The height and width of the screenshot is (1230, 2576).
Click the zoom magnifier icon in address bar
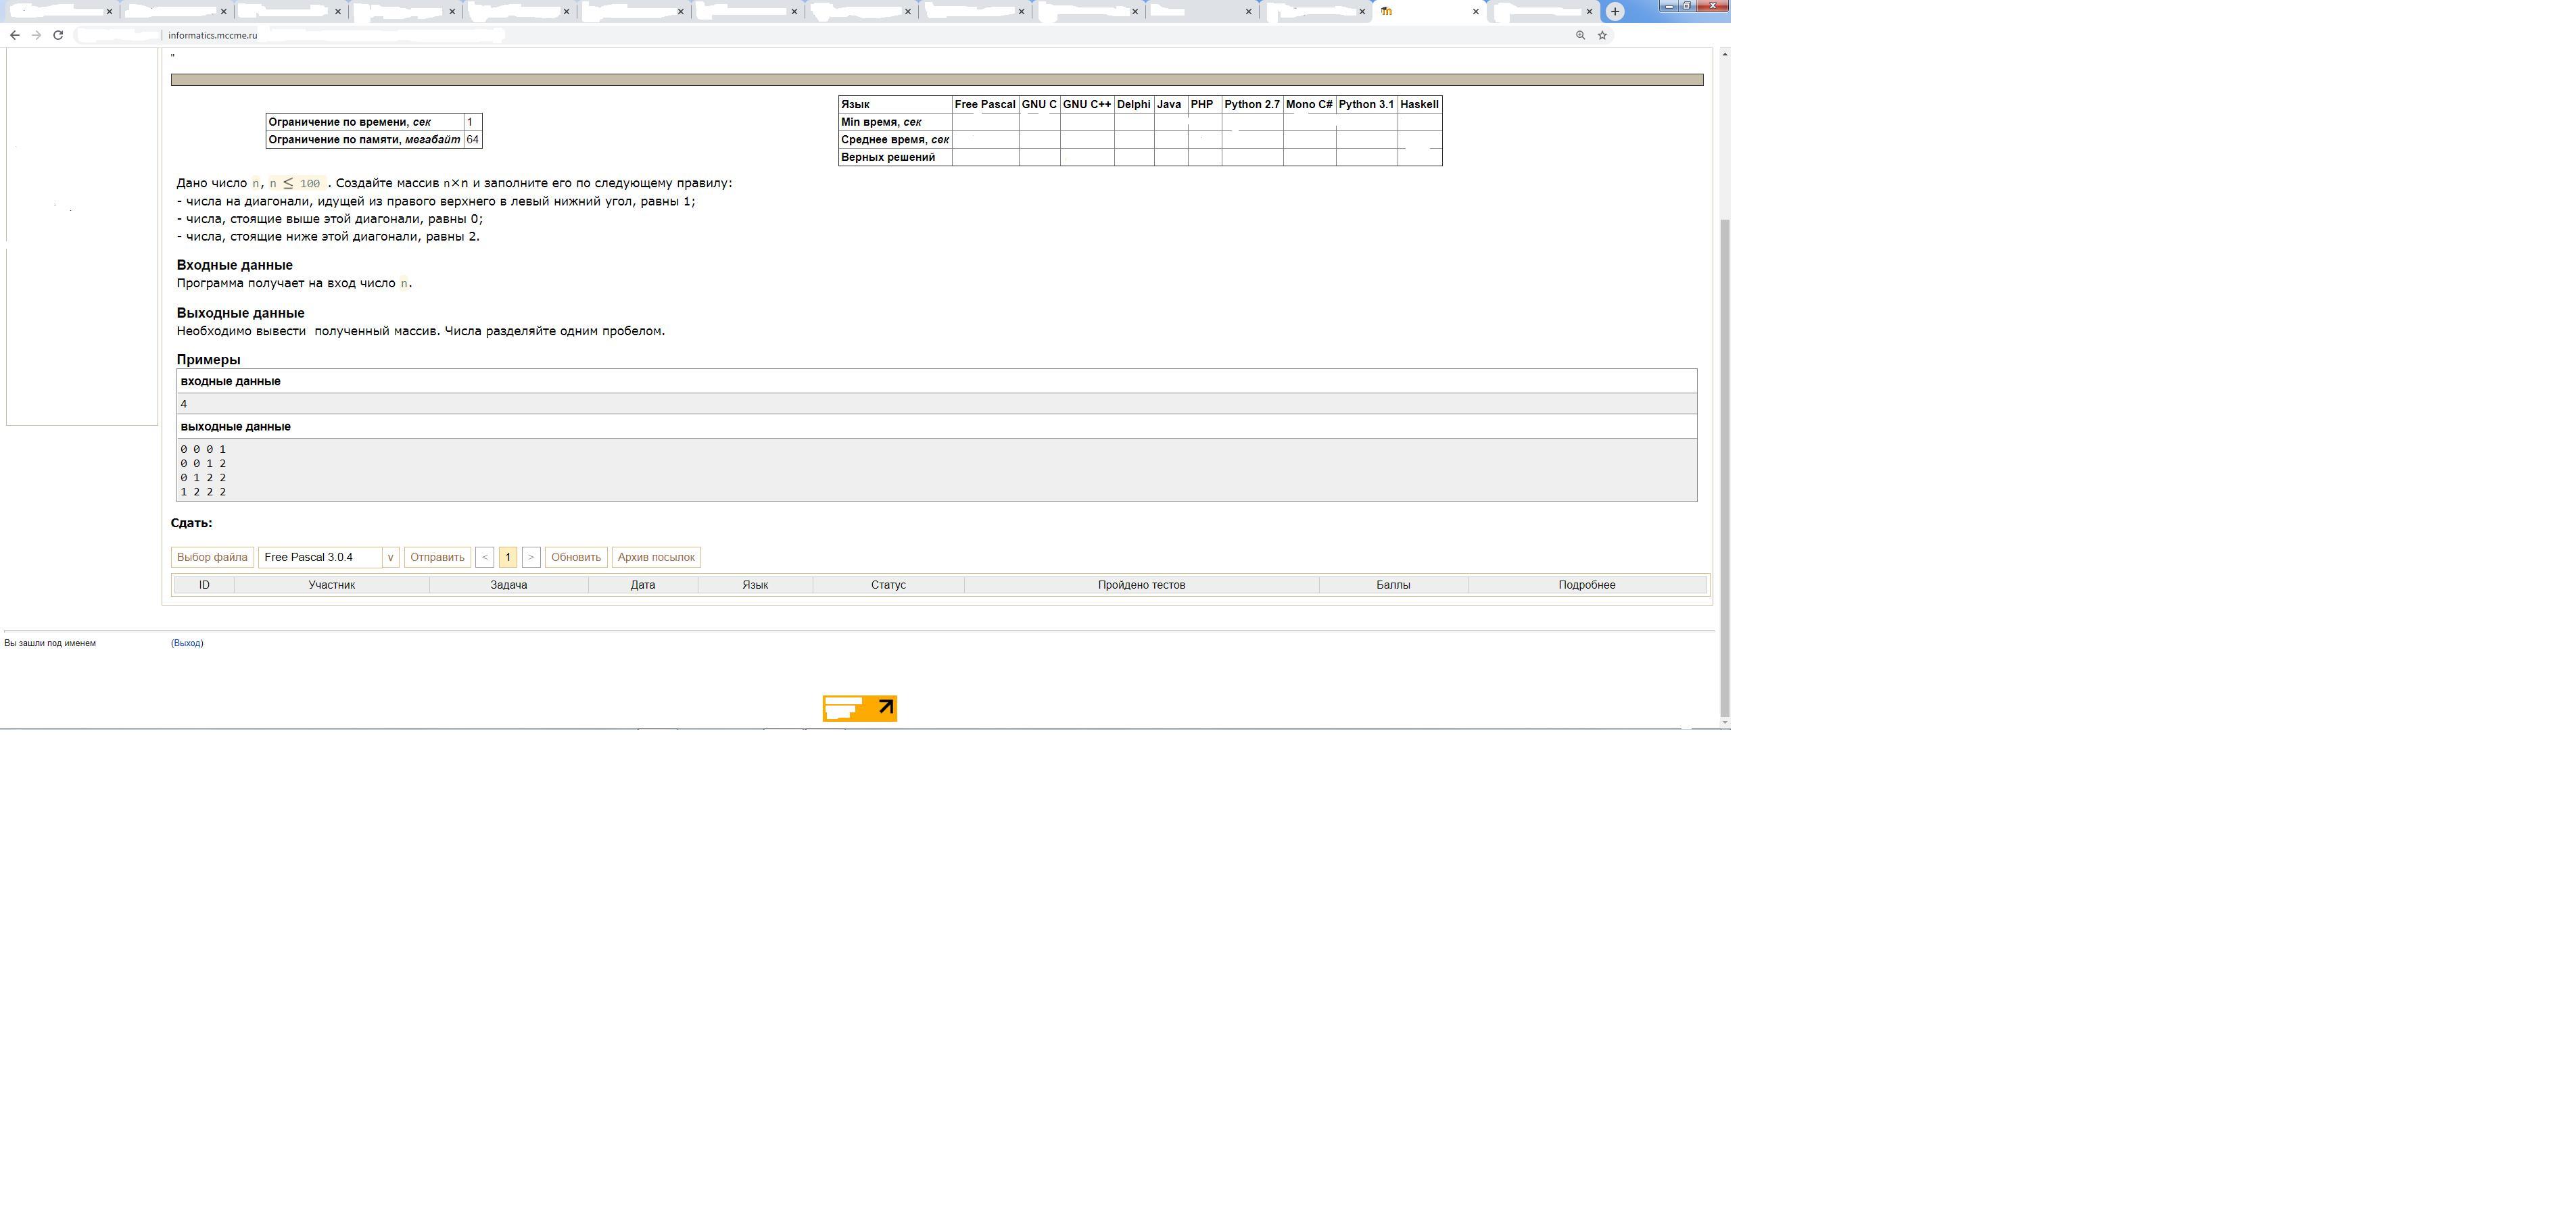pos(1580,35)
